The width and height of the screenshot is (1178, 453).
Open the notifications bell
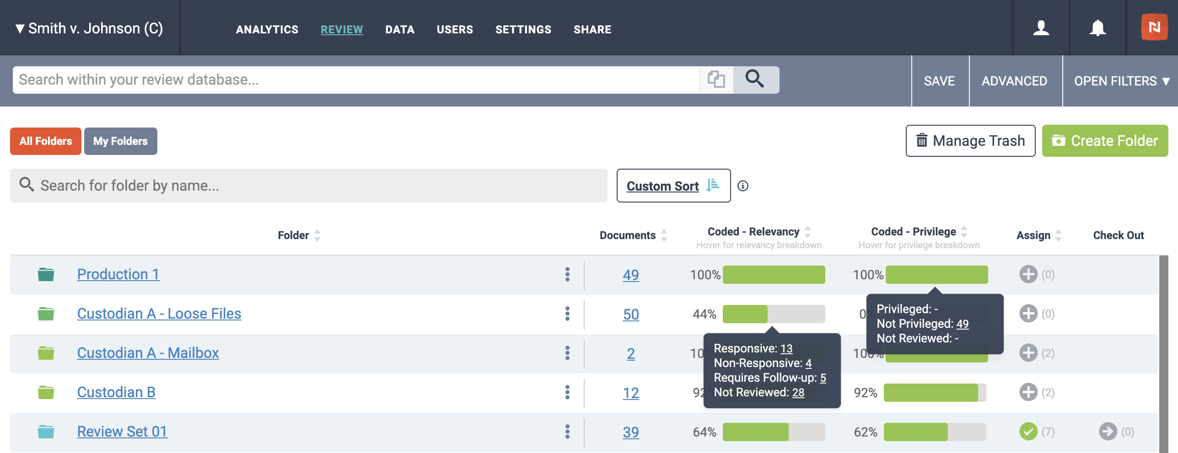coord(1097,28)
